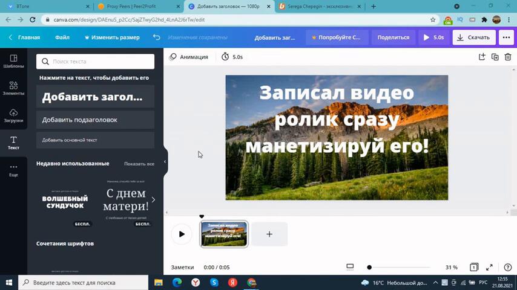Click the Еще (More) sidebar icon
517x290 pixels.
point(13,170)
